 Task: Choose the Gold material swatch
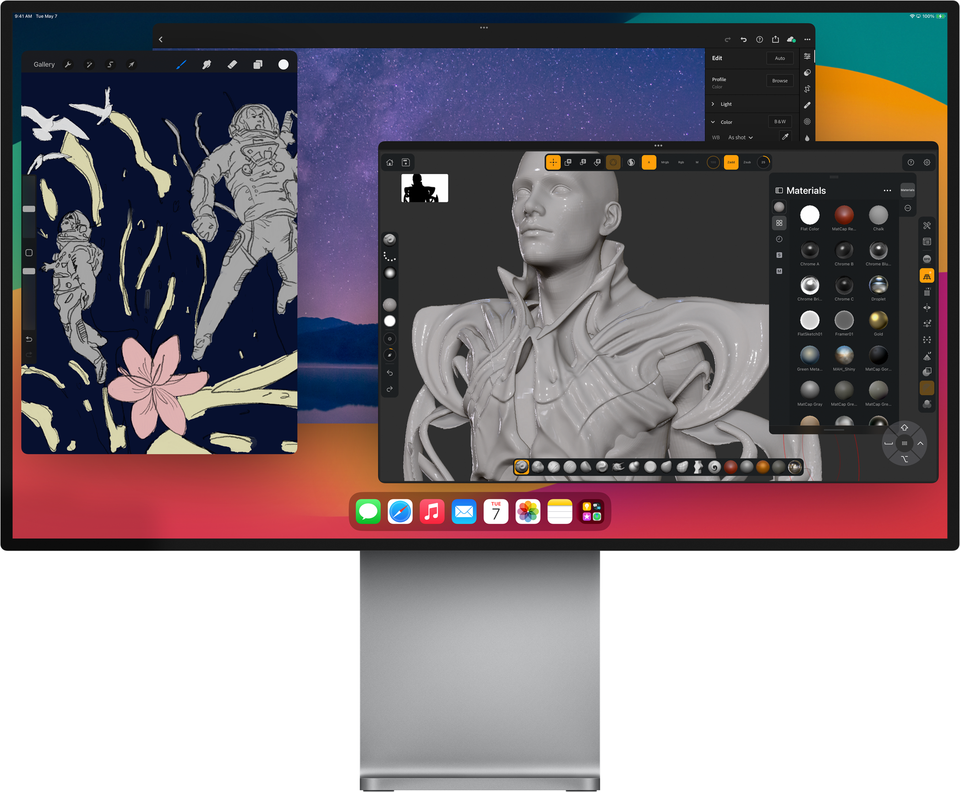[878, 321]
